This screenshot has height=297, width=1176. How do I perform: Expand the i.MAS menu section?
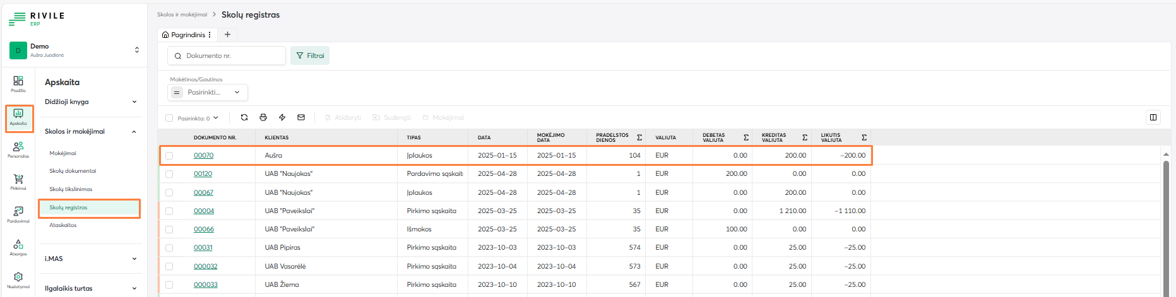[x=92, y=259]
